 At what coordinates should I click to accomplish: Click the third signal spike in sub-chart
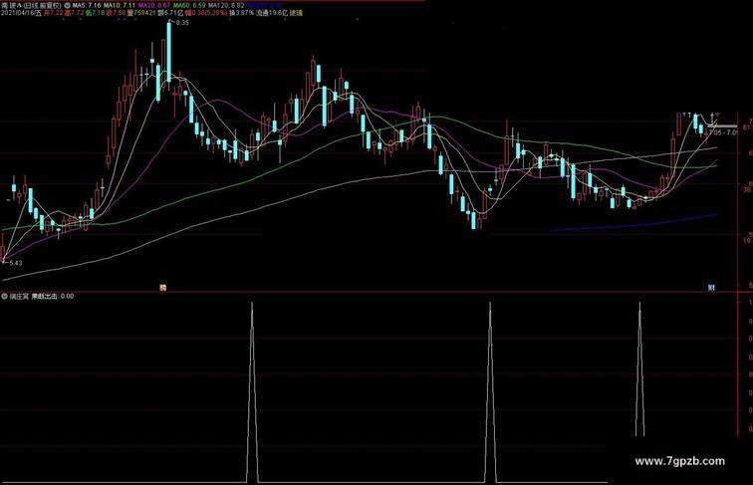coord(639,369)
